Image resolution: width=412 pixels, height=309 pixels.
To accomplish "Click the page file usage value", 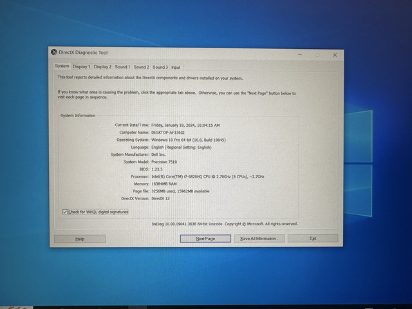I will (x=180, y=191).
